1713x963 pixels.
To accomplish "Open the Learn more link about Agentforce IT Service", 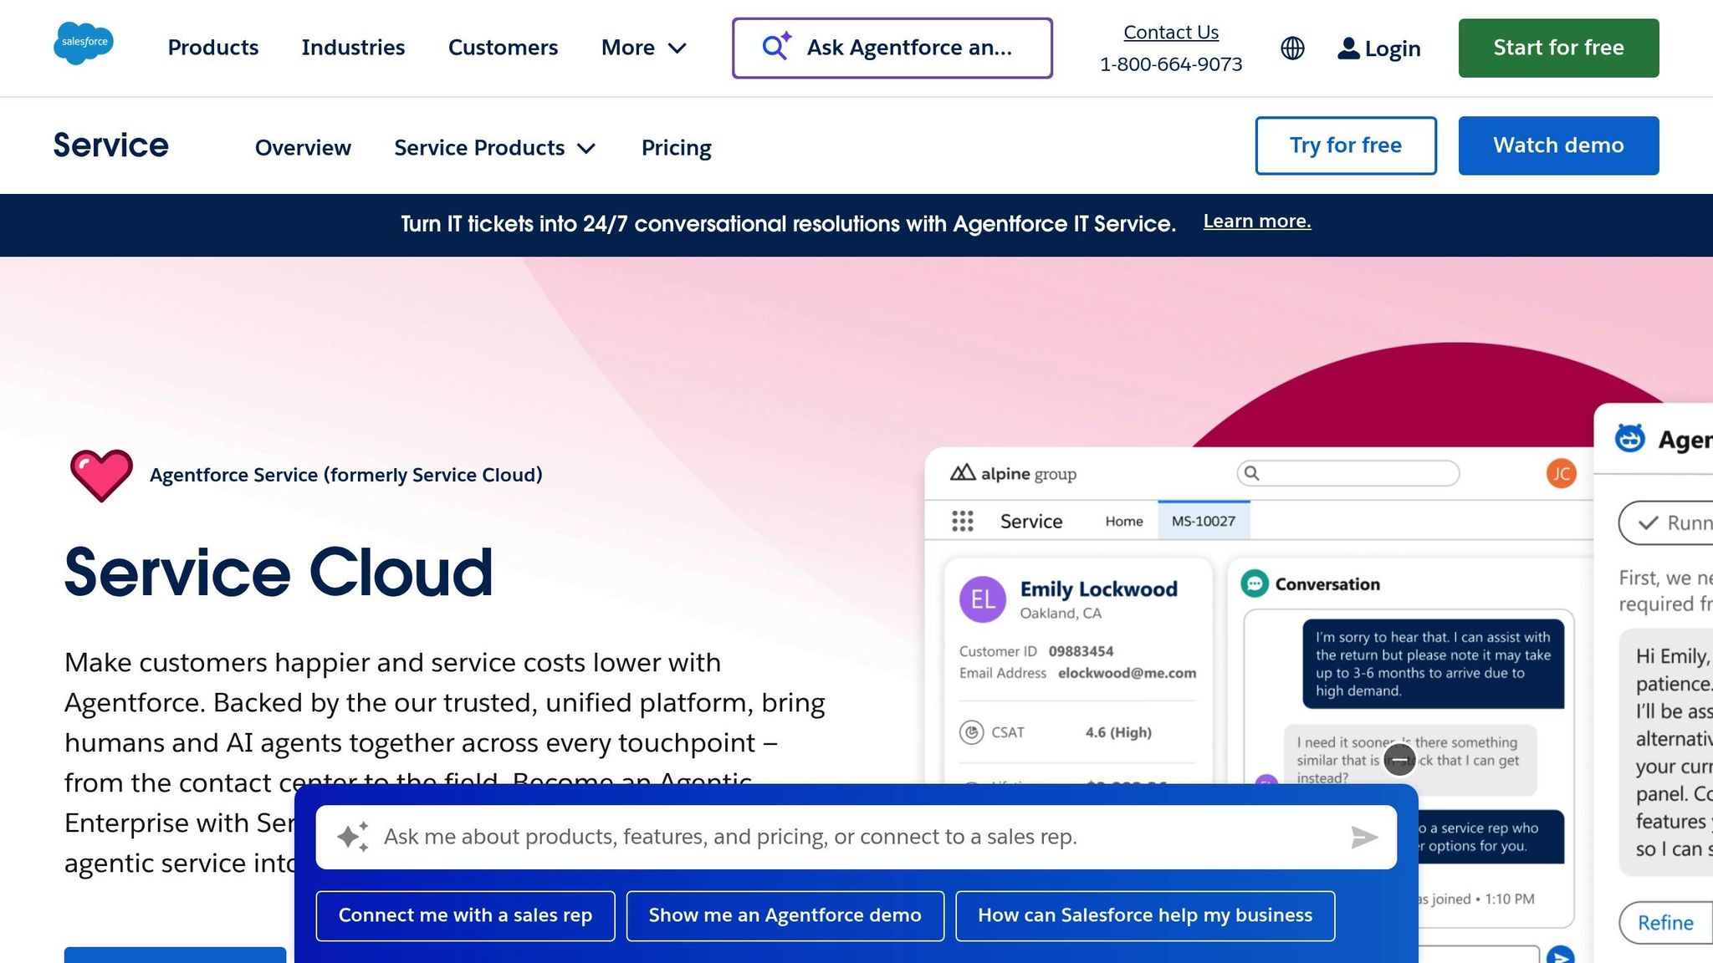I will tap(1257, 221).
